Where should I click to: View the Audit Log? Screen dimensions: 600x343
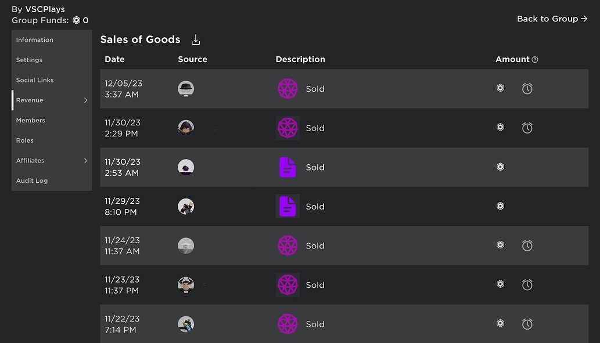click(32, 180)
